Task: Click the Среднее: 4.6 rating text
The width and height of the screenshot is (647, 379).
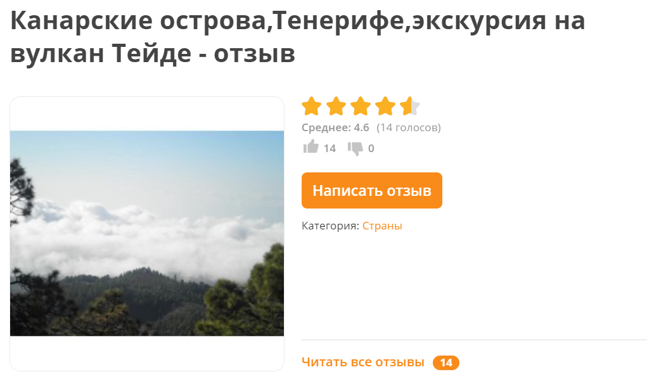Action: [x=335, y=127]
